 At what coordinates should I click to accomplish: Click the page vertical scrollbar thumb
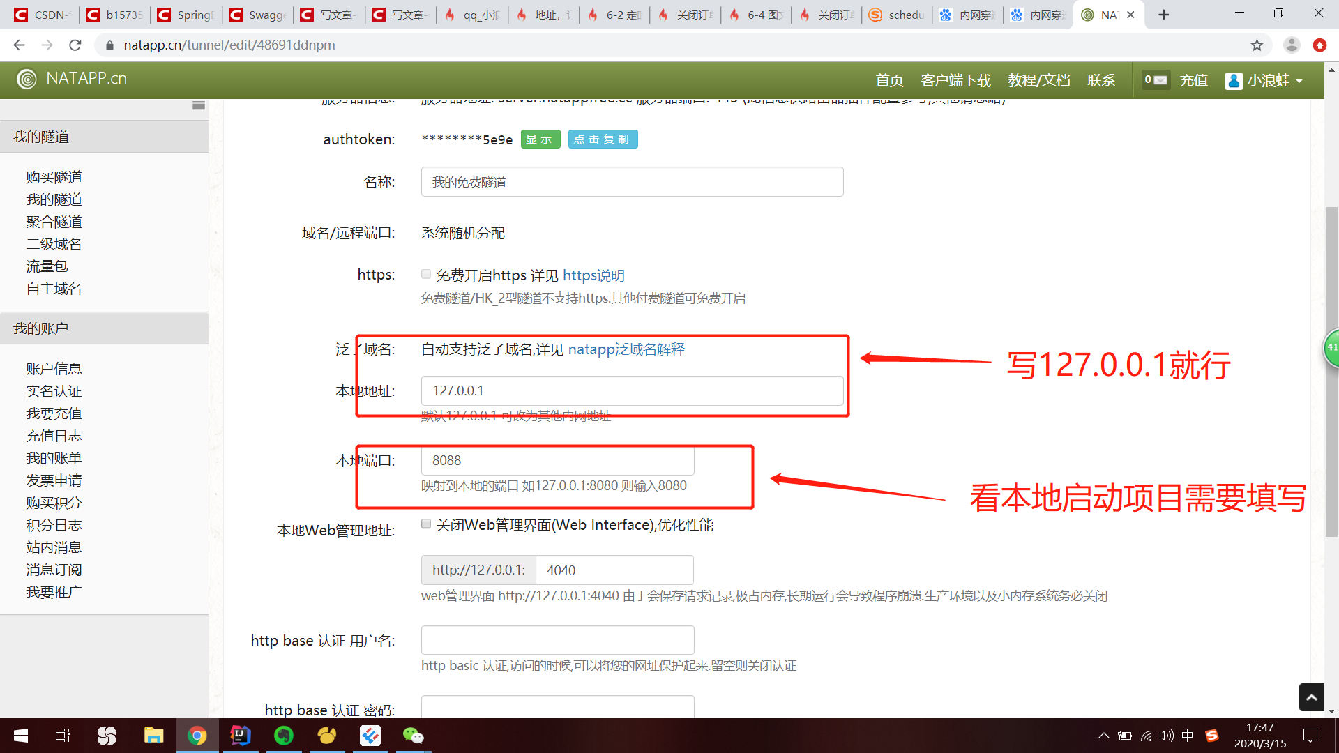1331,372
